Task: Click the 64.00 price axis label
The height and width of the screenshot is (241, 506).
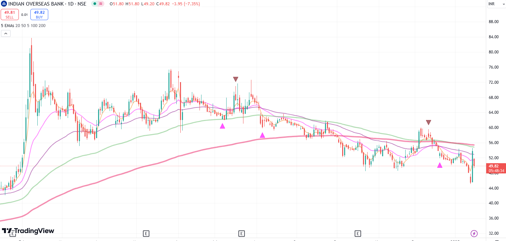Action: 493,112
